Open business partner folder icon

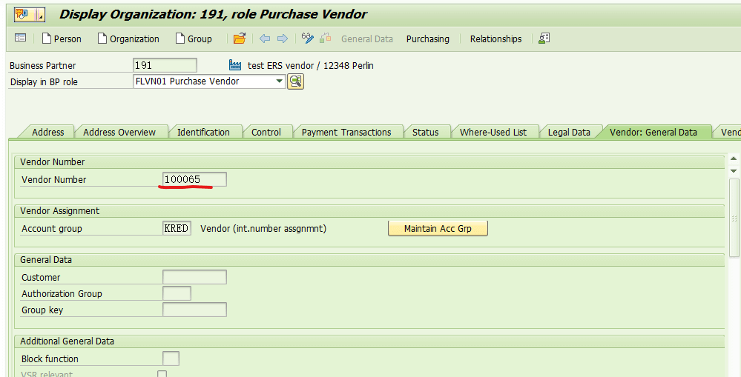point(240,39)
